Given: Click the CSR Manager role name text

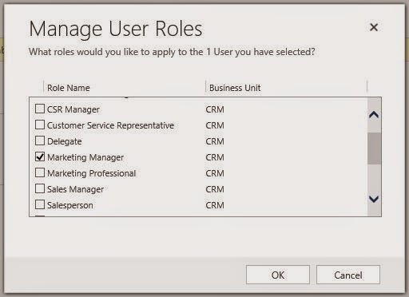Looking at the screenshot, I should [x=73, y=109].
